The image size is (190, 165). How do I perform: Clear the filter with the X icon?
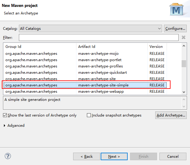[183, 37]
